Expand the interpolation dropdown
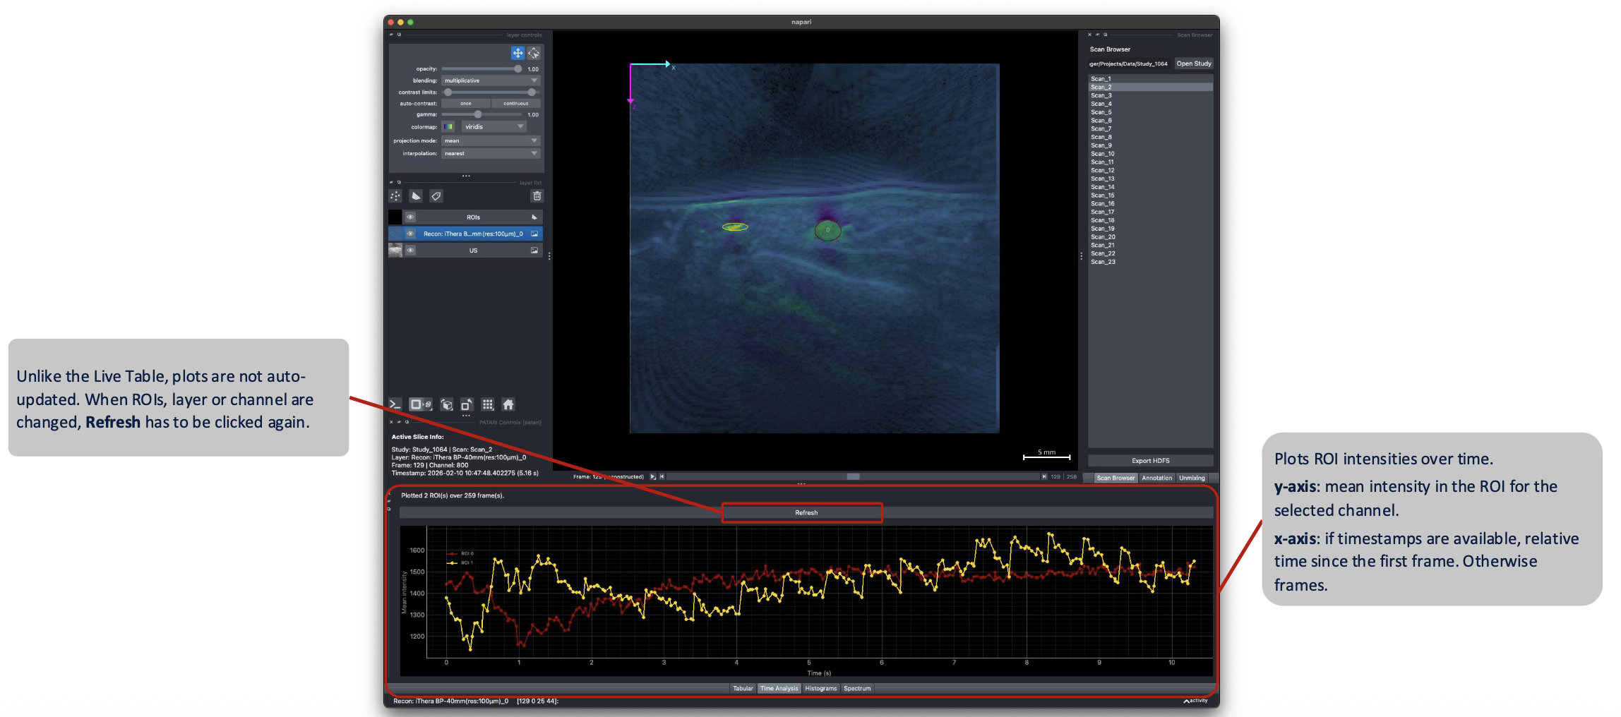The width and height of the screenshot is (1621, 717). pos(491,154)
